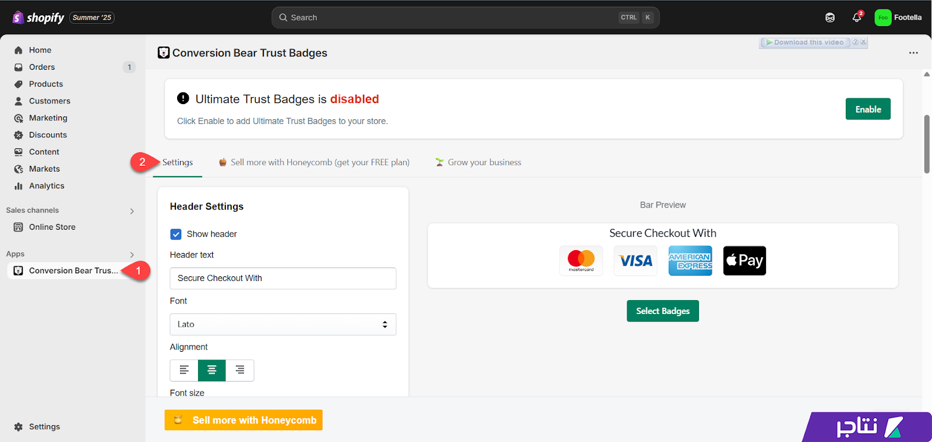Open the Font dropdown showing Lato
Screen dimensions: 932x442
pyautogui.click(x=283, y=325)
